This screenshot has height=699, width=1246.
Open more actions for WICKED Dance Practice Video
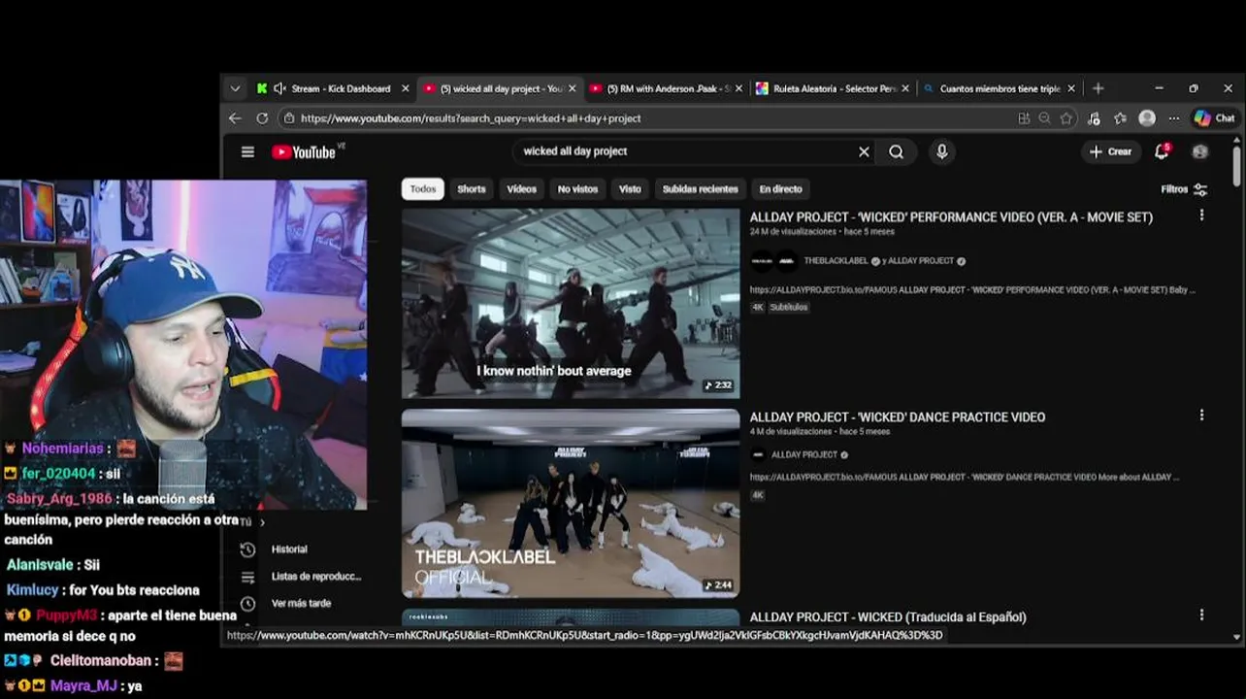click(x=1201, y=416)
